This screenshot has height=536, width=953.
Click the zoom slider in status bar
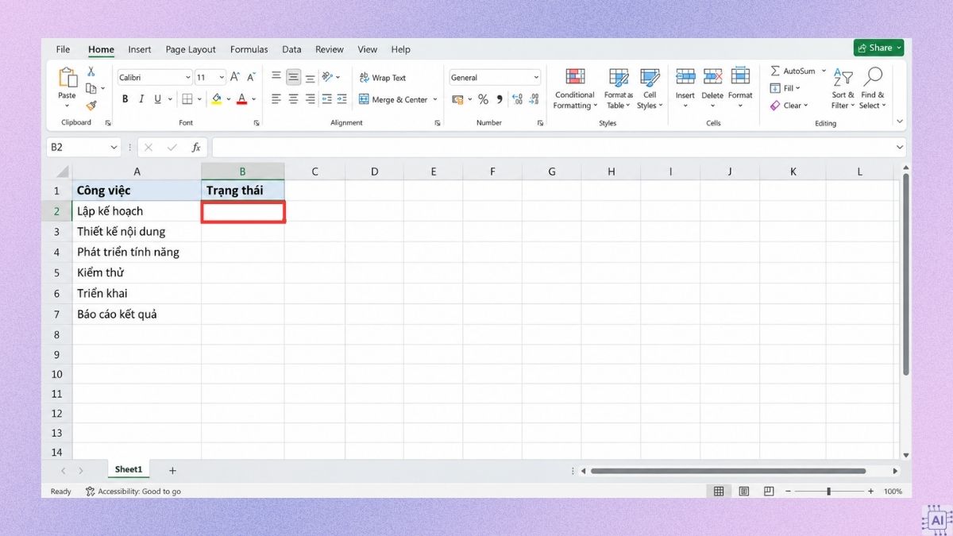tap(829, 492)
